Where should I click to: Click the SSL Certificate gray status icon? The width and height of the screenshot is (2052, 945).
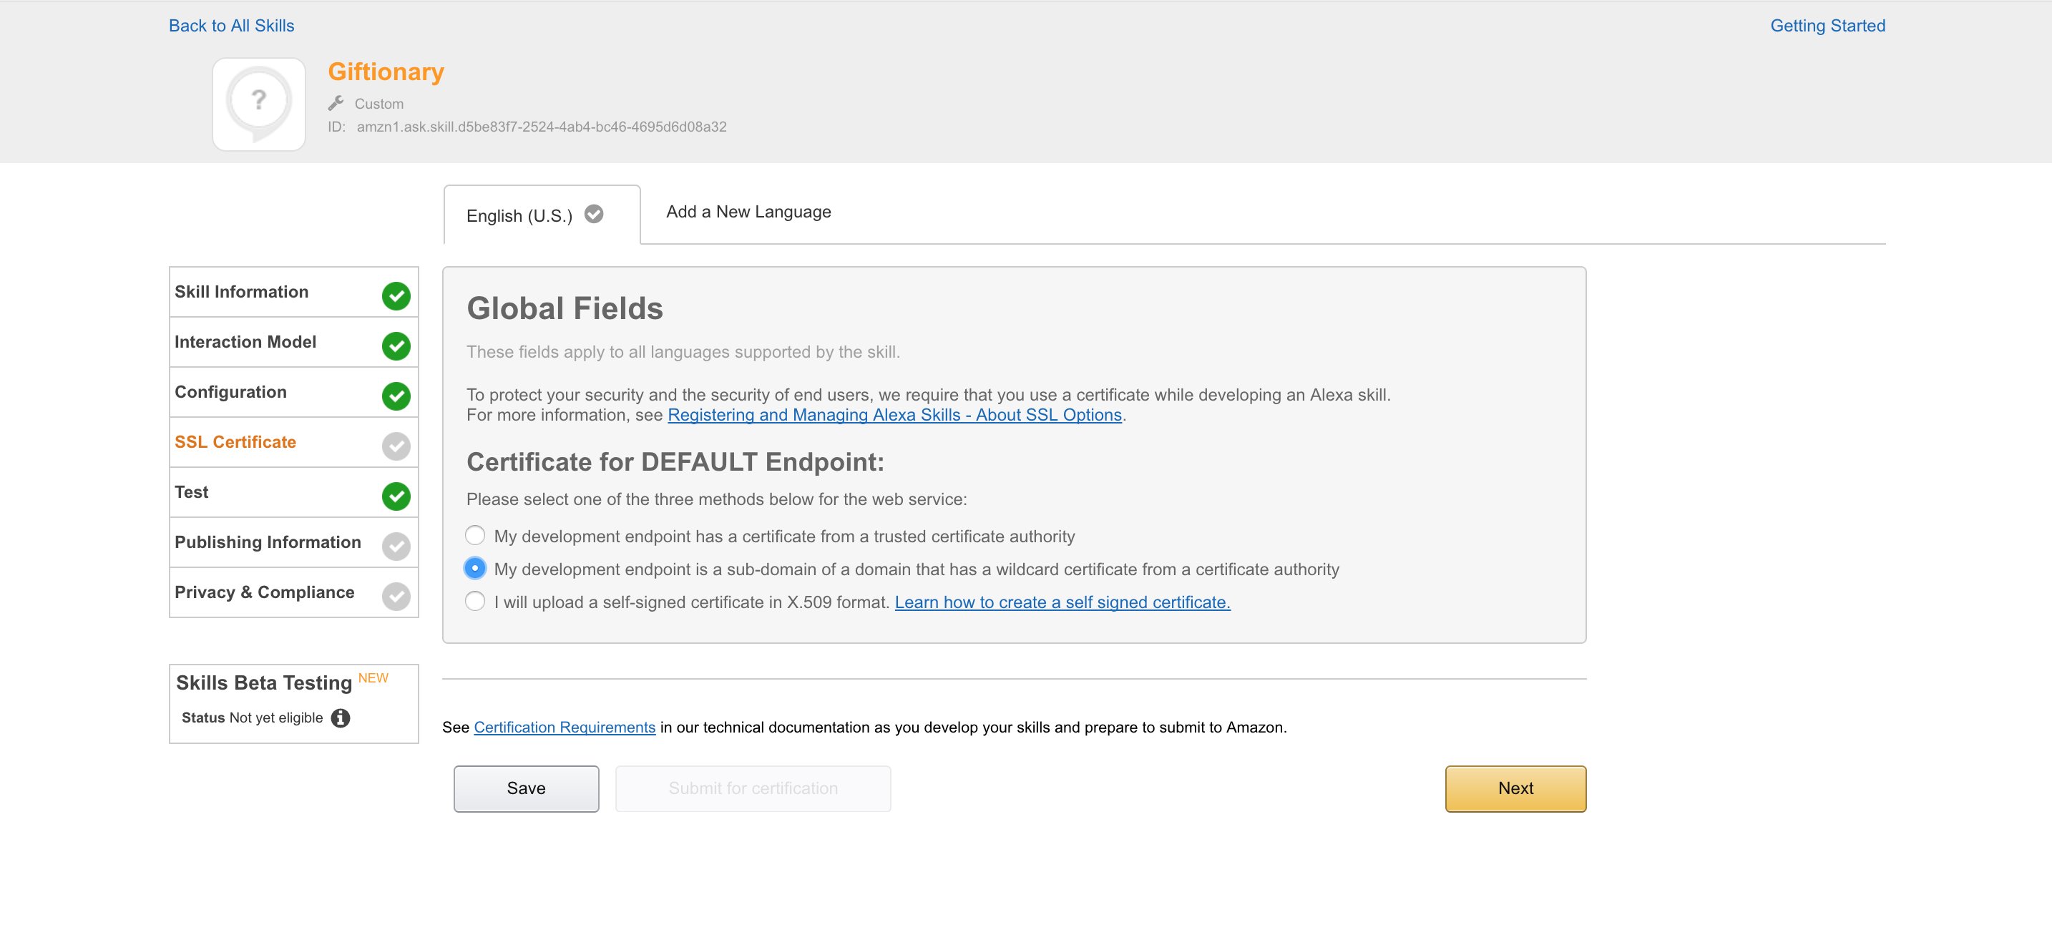pyautogui.click(x=396, y=446)
